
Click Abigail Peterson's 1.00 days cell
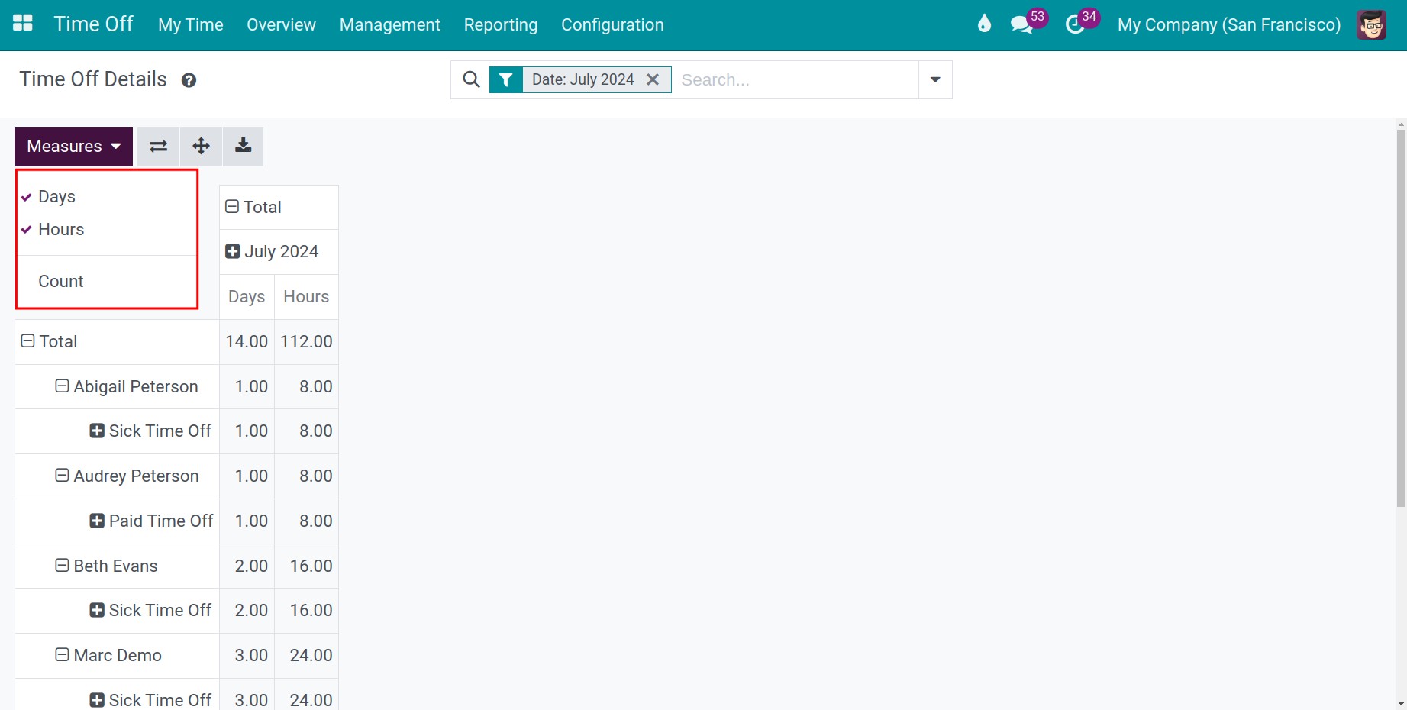247,386
